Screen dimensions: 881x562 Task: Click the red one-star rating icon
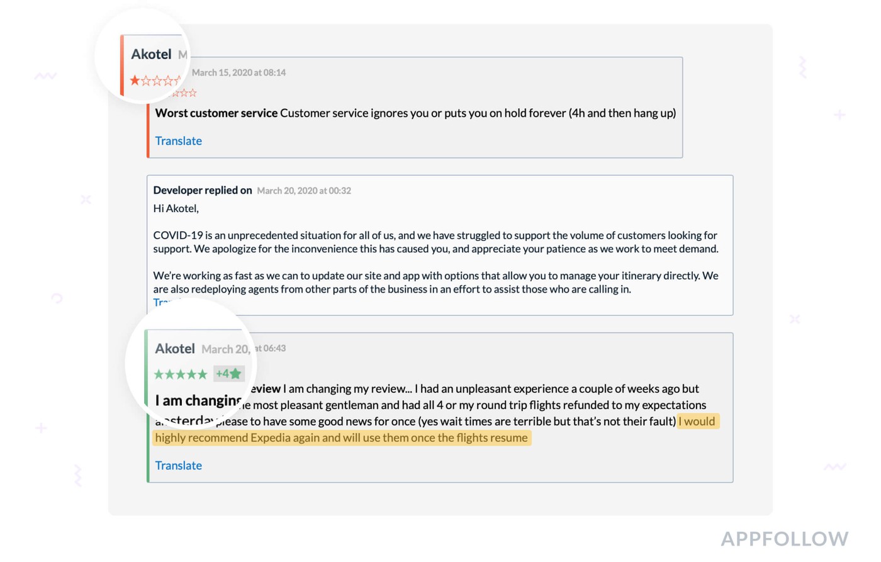click(x=135, y=81)
